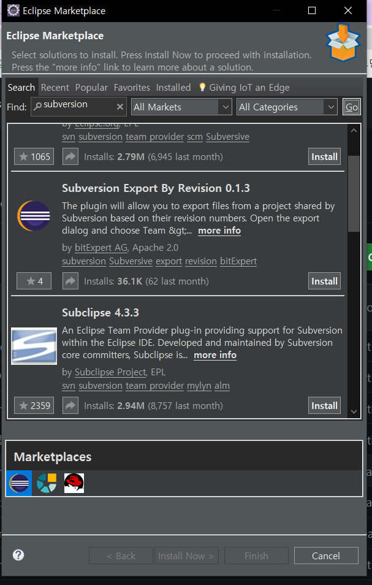This screenshot has width=372, height=585.
Task: Click share arrow icon beside 2.79M installs
Action: (x=70, y=157)
